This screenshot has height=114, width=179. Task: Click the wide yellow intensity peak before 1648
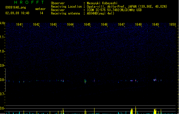point(131,111)
